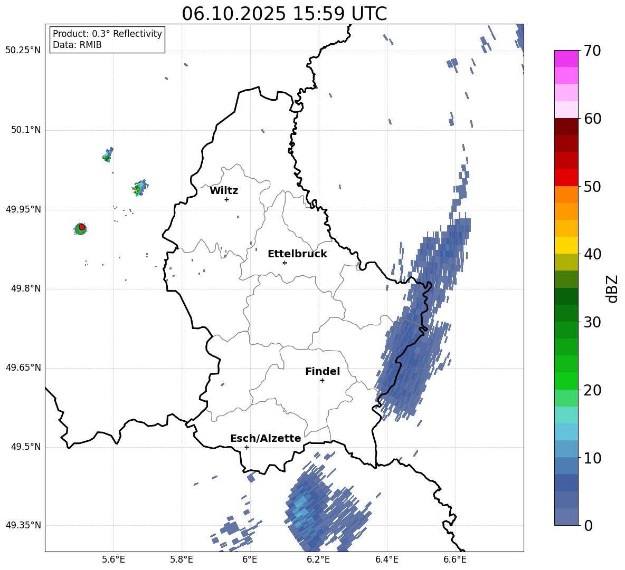Image resolution: width=625 pixels, height=570 pixels.
Task: Click the colorbar tick value 0
Action: pos(588,526)
